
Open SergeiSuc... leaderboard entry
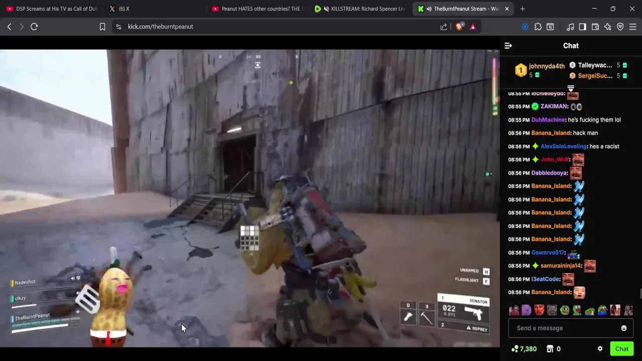click(x=598, y=76)
